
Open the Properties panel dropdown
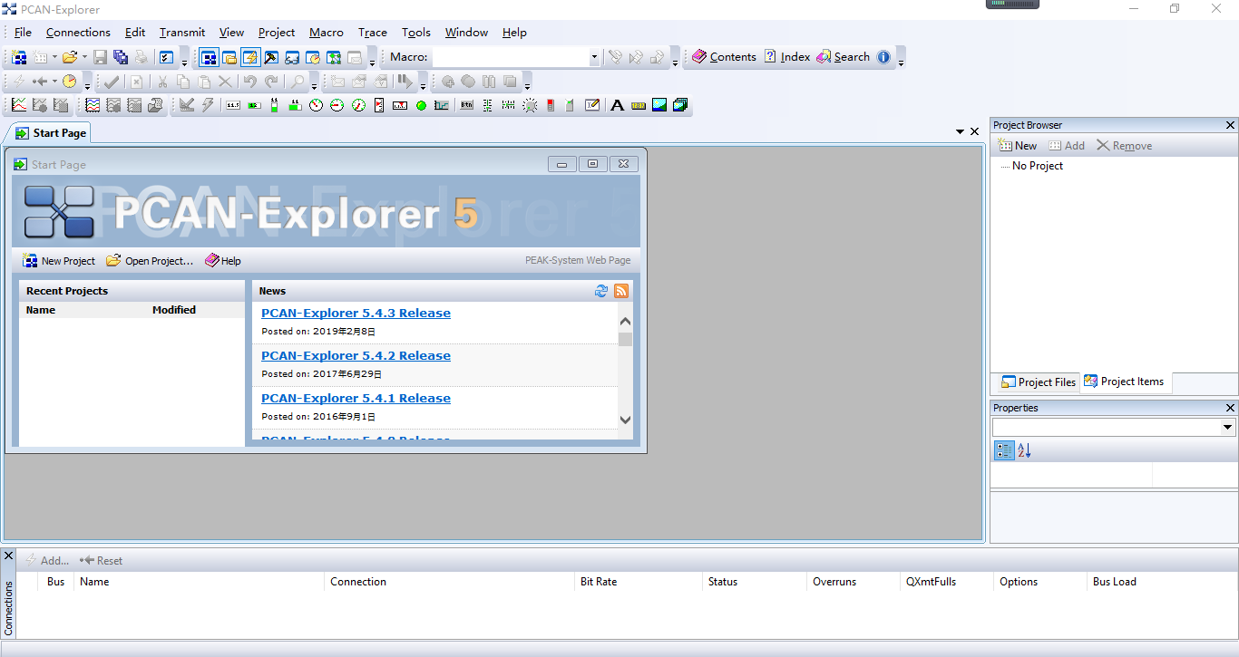[1229, 427]
